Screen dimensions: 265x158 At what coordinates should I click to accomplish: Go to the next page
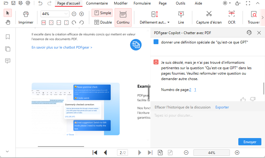(139, 153)
